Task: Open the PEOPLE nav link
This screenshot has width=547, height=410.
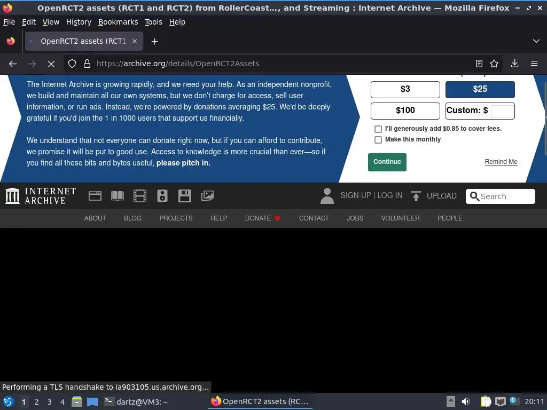Action: coord(450,218)
